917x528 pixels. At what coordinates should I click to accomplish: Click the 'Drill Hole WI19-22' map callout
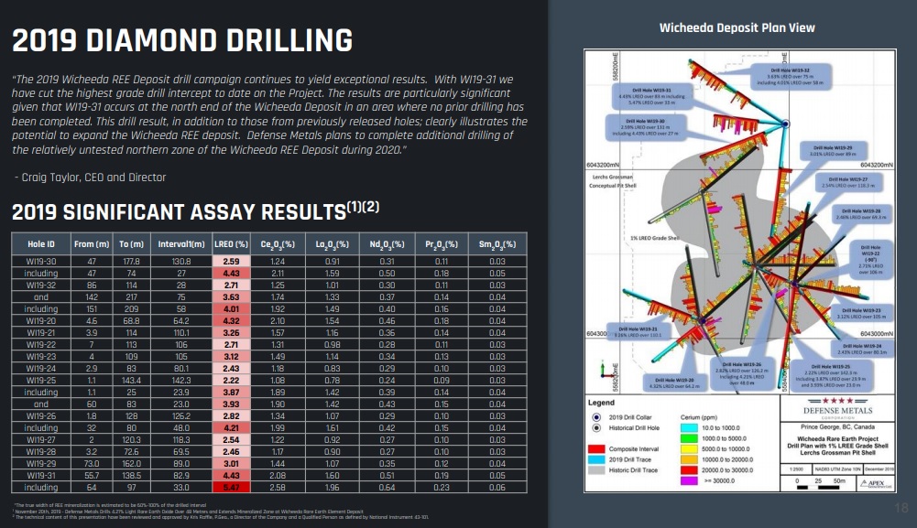click(x=870, y=259)
